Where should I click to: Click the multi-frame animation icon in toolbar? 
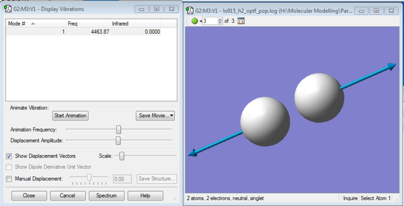point(241,21)
